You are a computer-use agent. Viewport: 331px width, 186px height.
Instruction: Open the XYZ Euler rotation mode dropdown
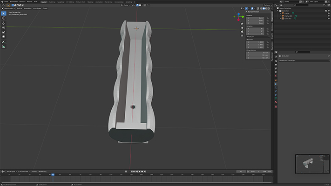pos(257,36)
